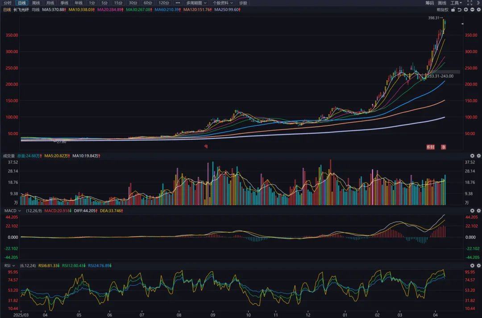482x318 pixels.
Task: Select the 30分 period button
Action: click(x=133, y=3)
